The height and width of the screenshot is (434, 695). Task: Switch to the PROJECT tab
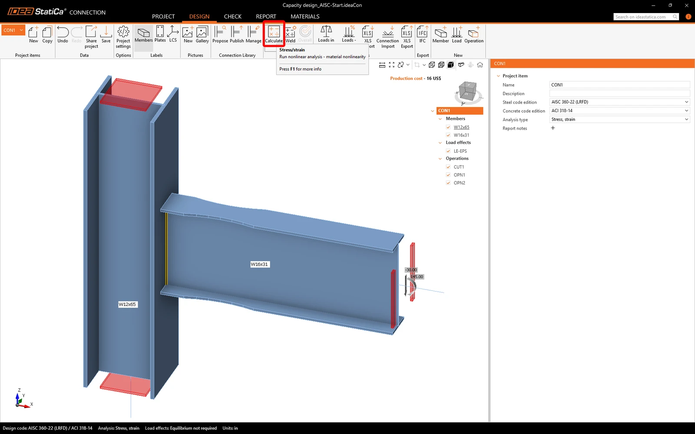point(163,16)
